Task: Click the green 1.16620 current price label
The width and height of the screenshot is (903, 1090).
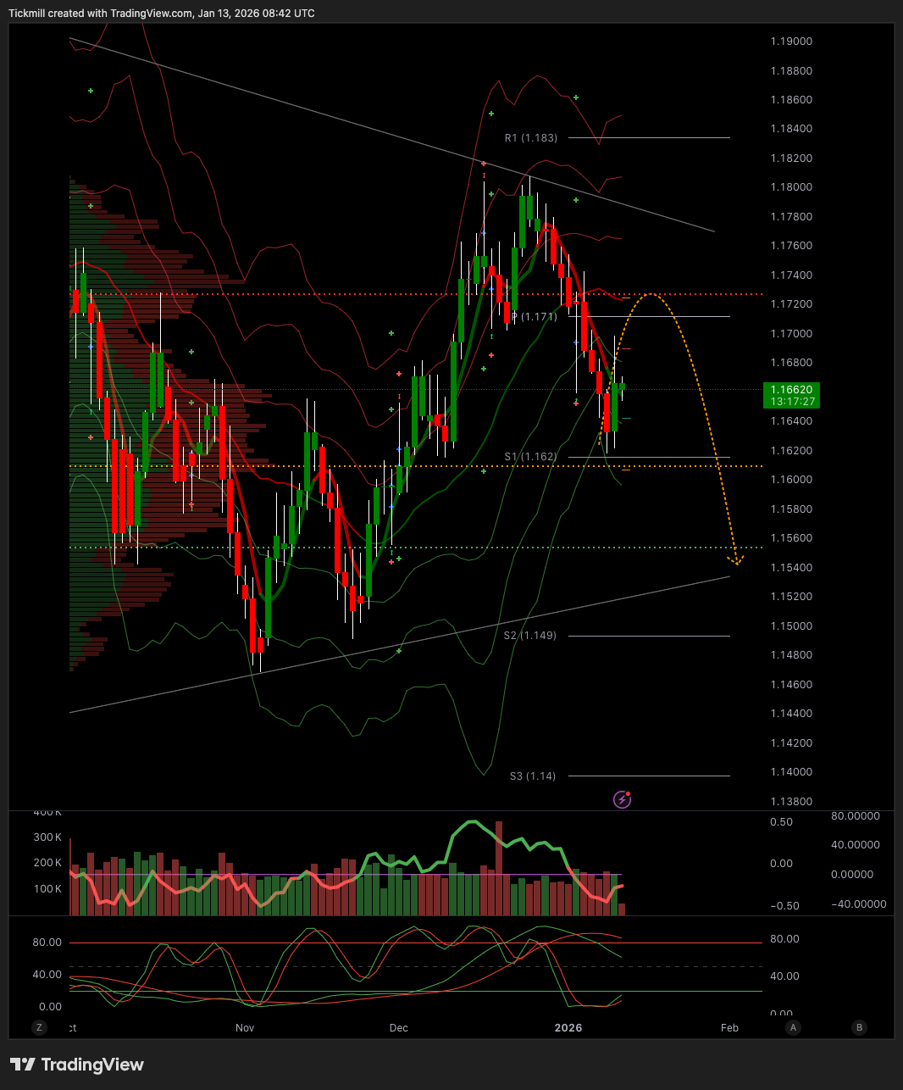Action: [x=791, y=395]
